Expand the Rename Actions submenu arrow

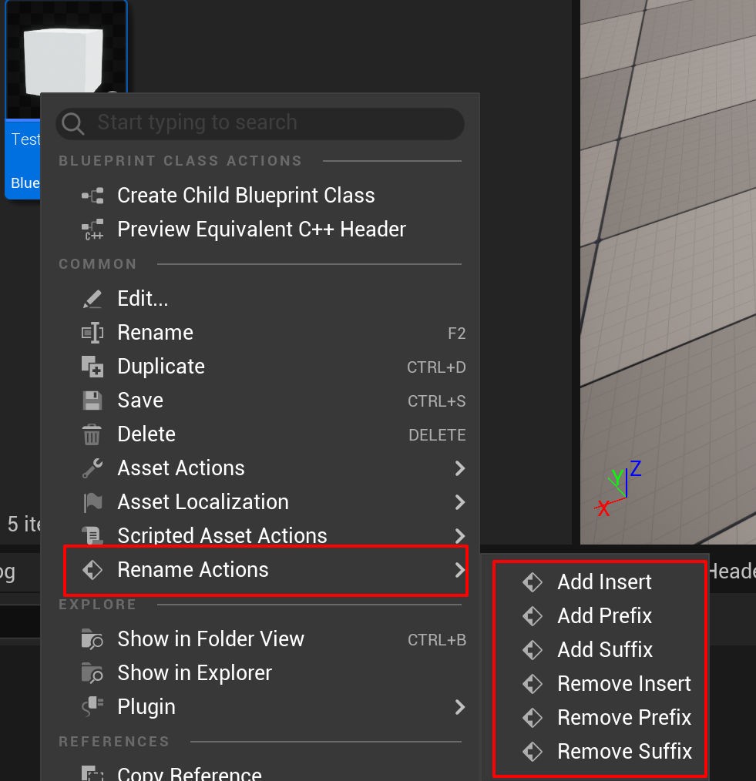click(x=460, y=570)
